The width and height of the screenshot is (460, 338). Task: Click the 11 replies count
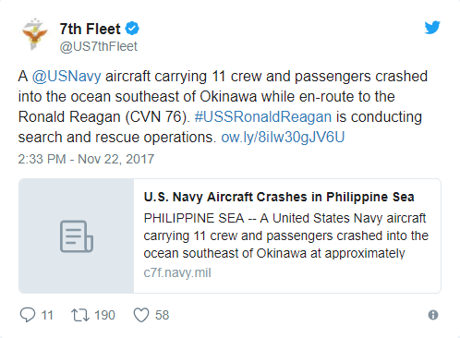tap(47, 315)
